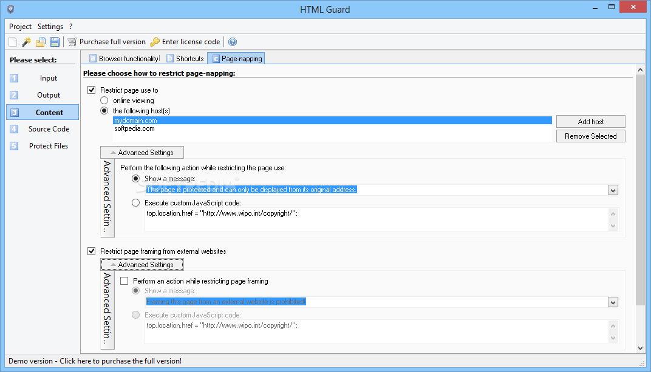This screenshot has width=651, height=372.
Task: Click the Browser functionality tab icon
Action: 93,58
